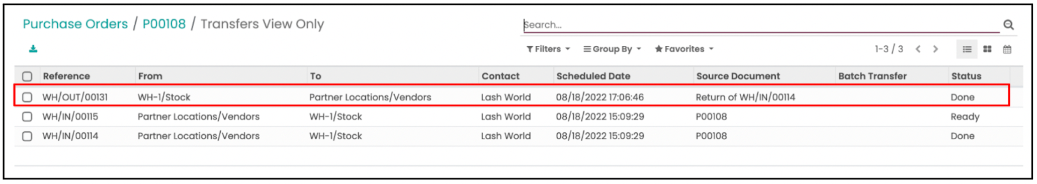1037x184 pixels.
Task: Switch to calendar view
Action: coord(1007,49)
